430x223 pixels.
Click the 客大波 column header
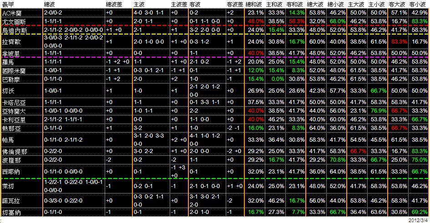coord(397,5)
